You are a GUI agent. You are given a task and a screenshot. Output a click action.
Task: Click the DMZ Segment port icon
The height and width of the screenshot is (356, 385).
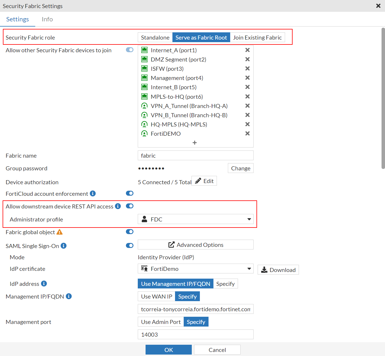(x=144, y=59)
